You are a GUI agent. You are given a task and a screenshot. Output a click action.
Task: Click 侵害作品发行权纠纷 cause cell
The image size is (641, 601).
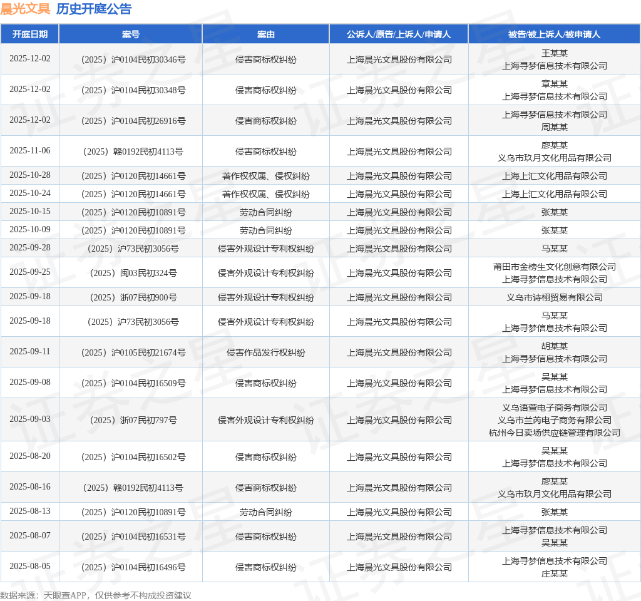[x=265, y=352]
